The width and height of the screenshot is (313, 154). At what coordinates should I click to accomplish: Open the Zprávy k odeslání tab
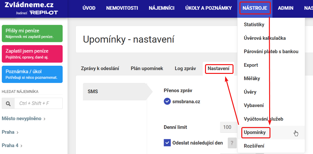click(100, 69)
